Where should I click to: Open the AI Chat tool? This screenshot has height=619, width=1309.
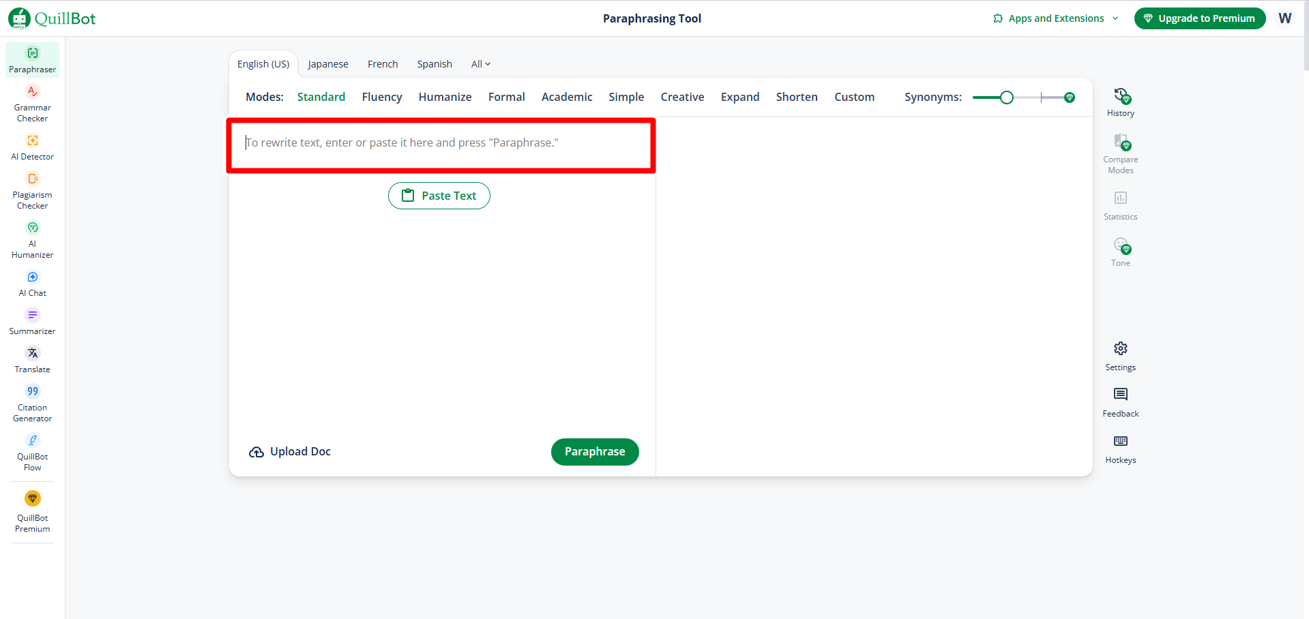pyautogui.click(x=32, y=284)
